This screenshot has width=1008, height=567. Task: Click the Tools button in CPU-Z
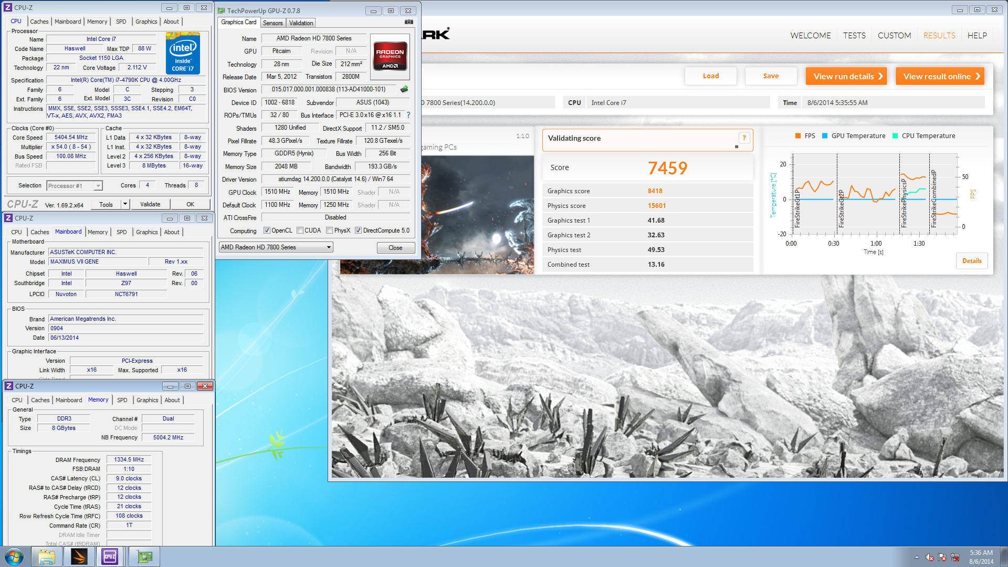click(106, 204)
